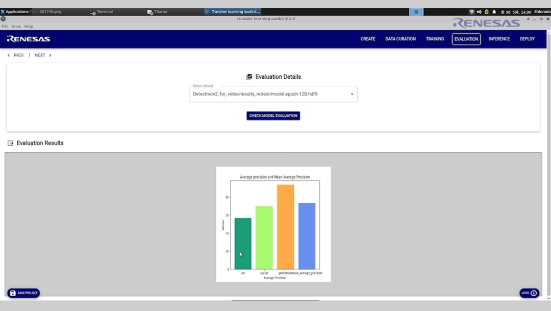This screenshot has height=311, width=551.
Task: Click the Evaluation Details checklist icon
Action: coord(249,77)
